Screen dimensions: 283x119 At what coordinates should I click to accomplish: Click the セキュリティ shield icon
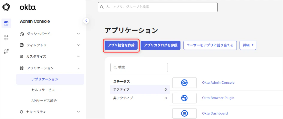[x=22, y=112]
